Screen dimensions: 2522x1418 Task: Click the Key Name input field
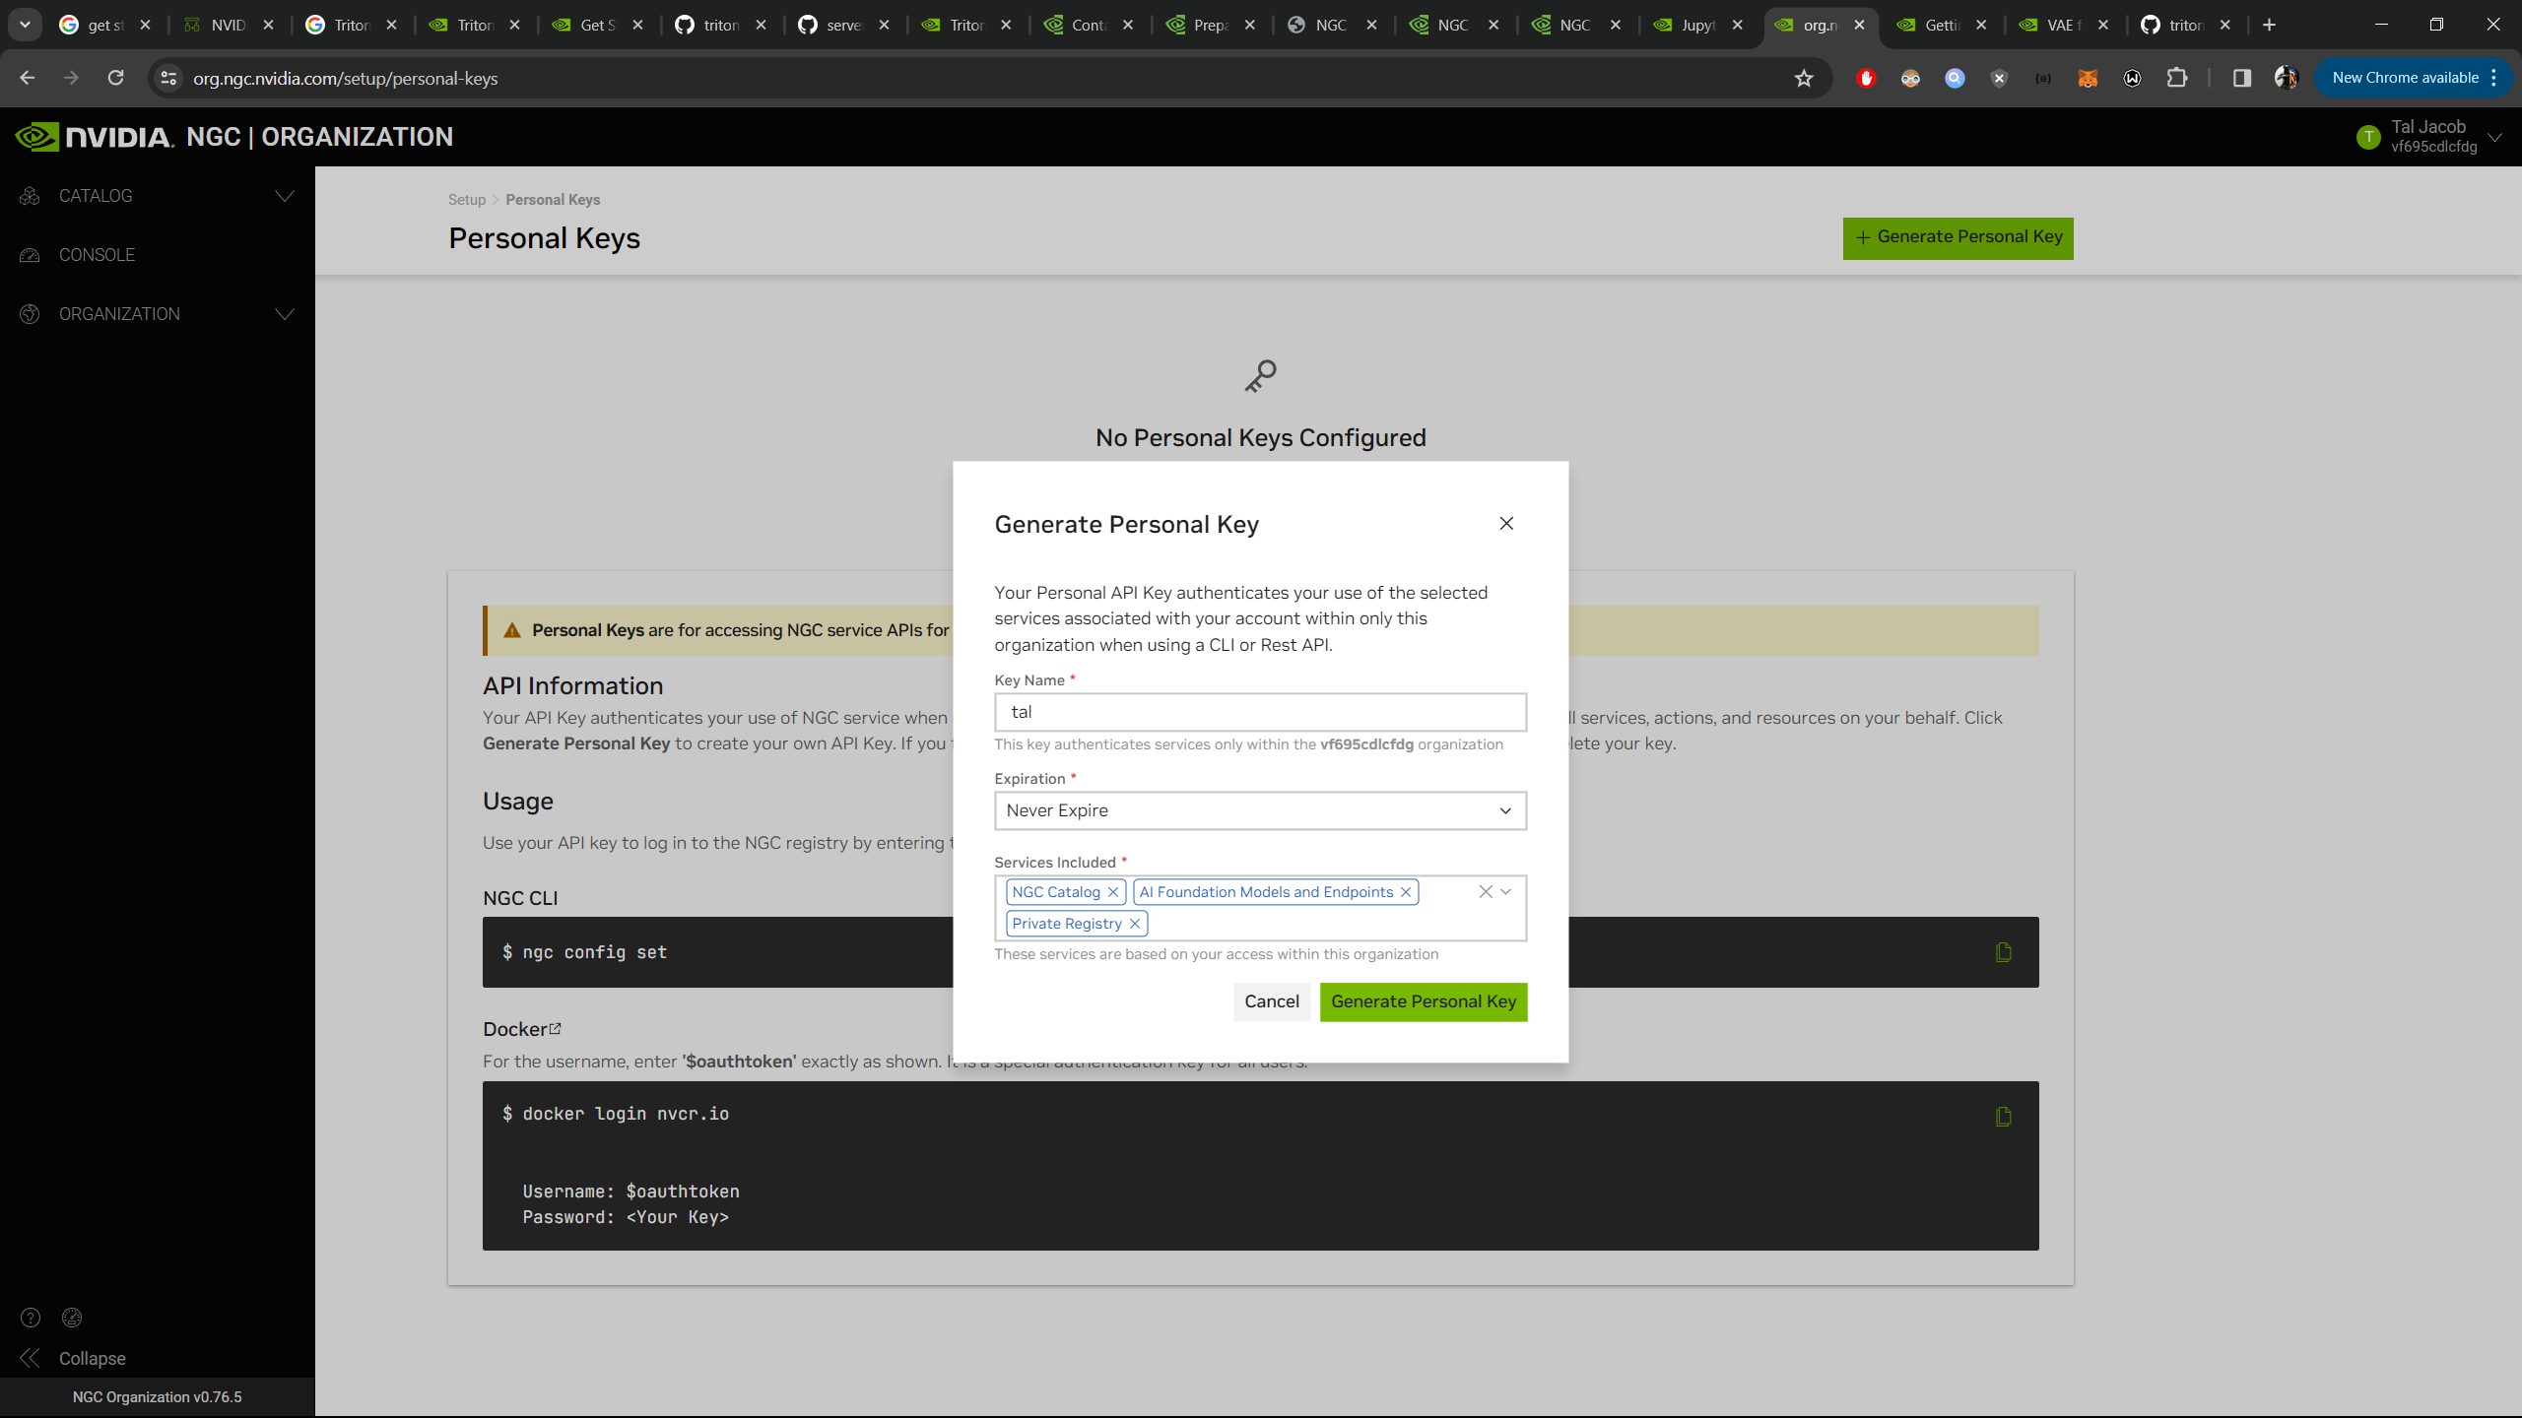pyautogui.click(x=1260, y=712)
